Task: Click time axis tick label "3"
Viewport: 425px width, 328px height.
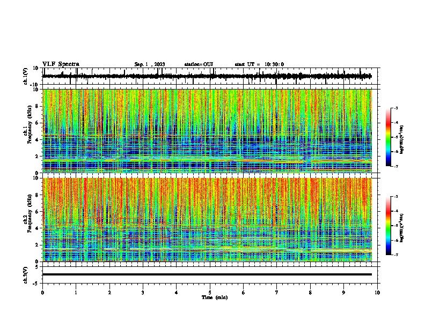Action: coord(143,293)
